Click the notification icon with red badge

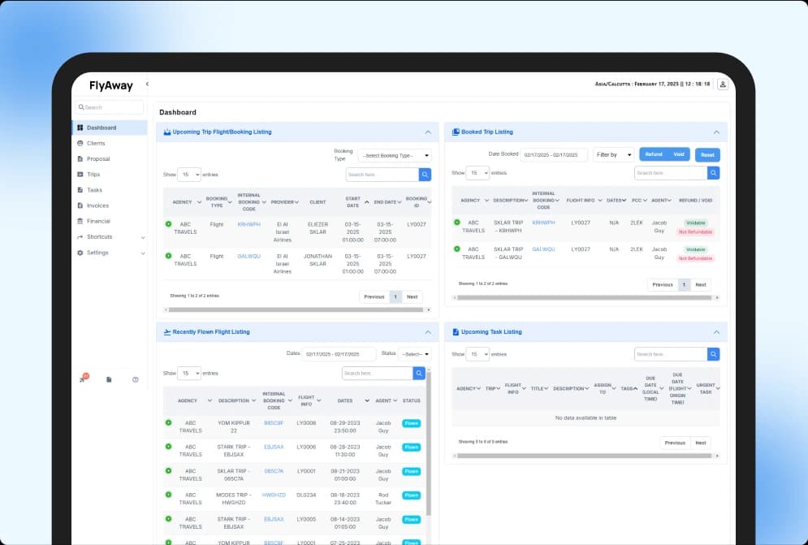(x=83, y=378)
